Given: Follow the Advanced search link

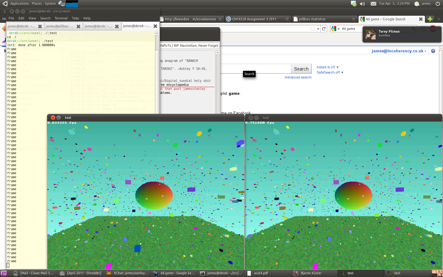Looking at the screenshot, I should pos(298,77).
